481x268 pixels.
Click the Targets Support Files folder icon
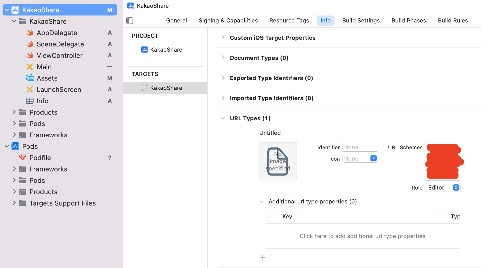point(23,203)
